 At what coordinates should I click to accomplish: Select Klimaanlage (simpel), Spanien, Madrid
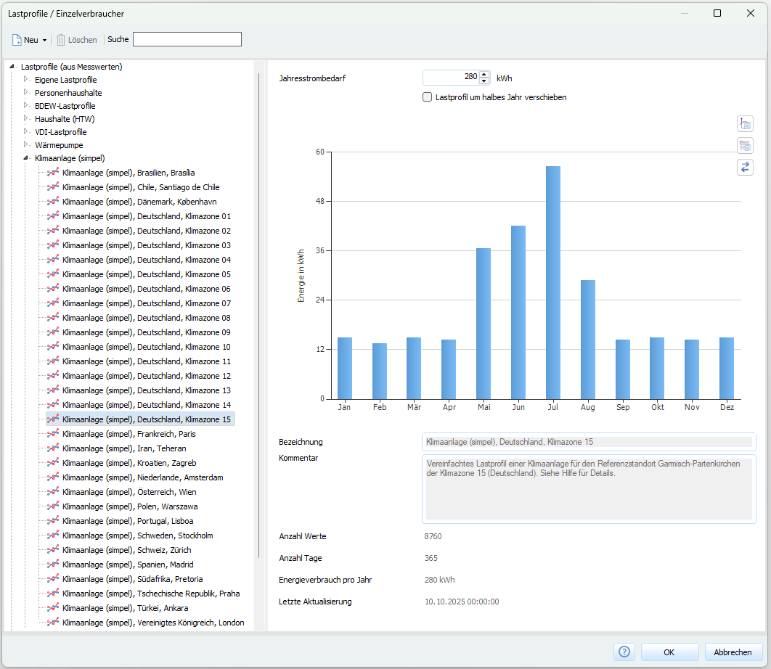point(128,565)
